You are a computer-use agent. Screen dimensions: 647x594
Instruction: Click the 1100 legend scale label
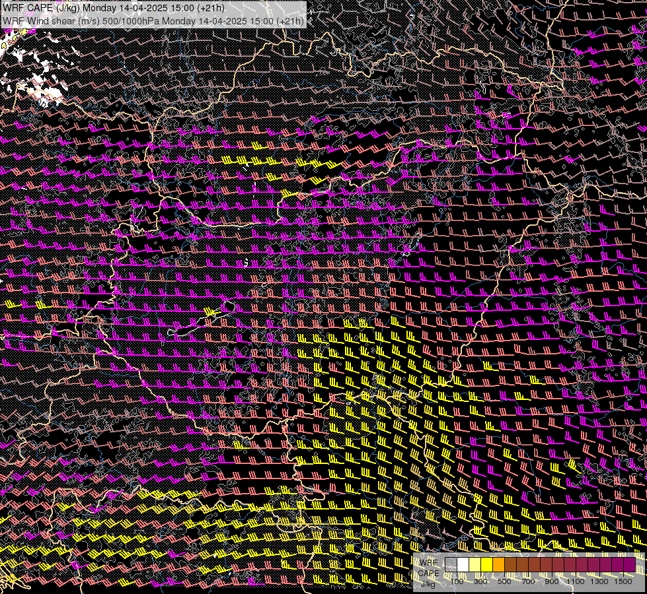pyautogui.click(x=575, y=581)
